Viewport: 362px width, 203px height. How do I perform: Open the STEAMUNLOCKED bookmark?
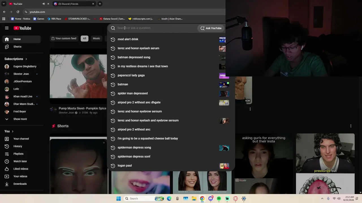click(77, 19)
